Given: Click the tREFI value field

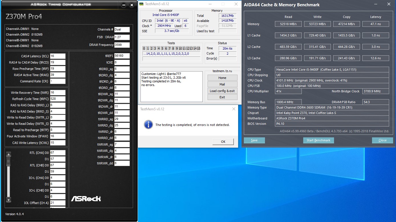Looking at the screenshot, I should click(122, 56).
